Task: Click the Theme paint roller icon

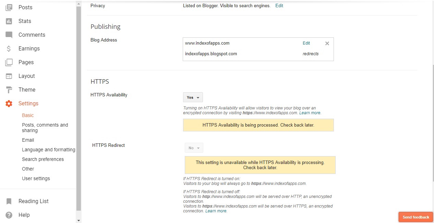Action: pos(9,90)
